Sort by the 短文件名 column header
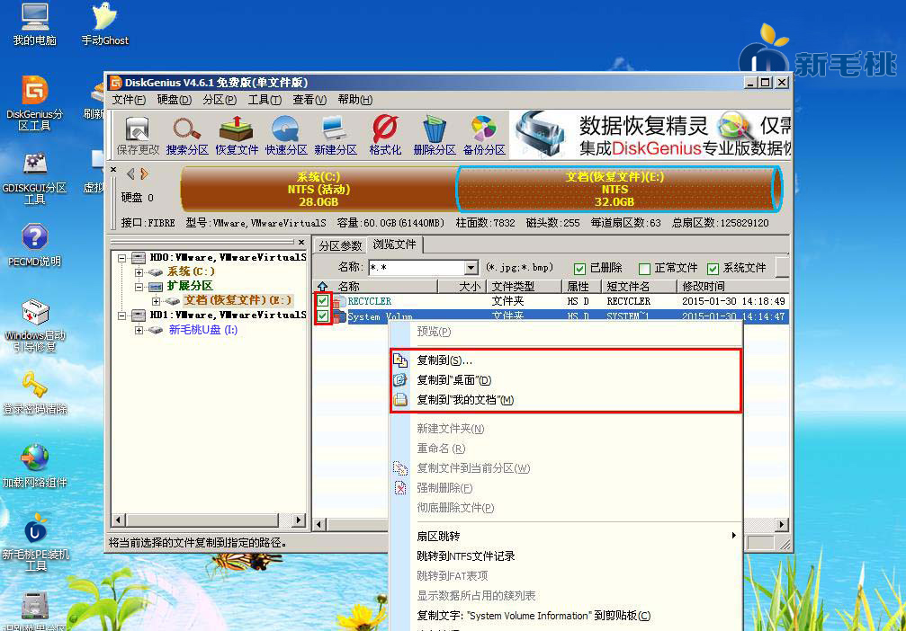 [639, 287]
